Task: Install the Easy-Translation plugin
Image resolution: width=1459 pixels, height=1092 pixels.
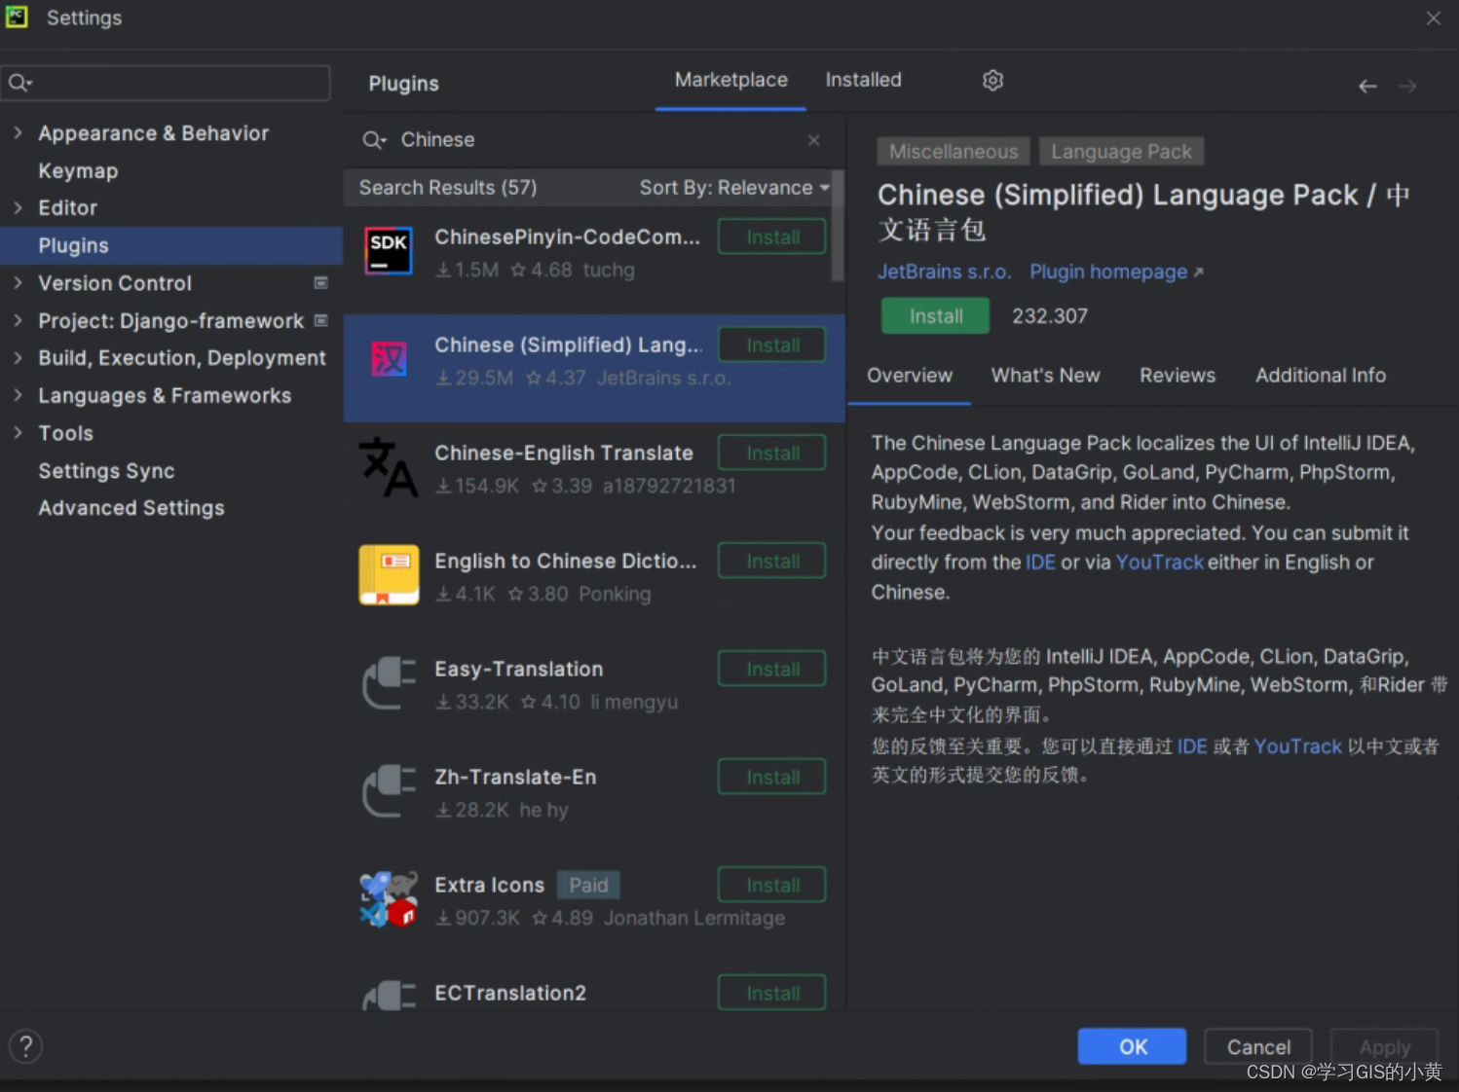Action: [772, 669]
